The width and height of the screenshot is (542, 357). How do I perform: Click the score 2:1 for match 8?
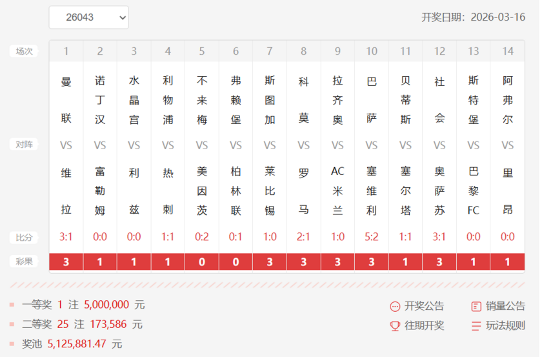(303, 237)
